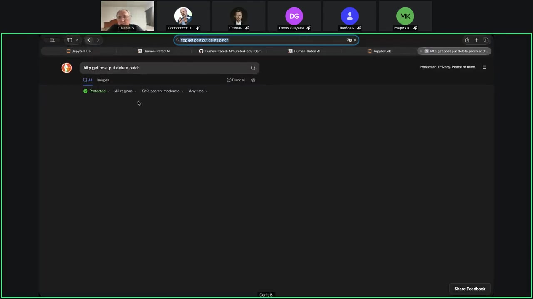Viewport: 533px width, 299px height.
Task: Switch to the JupyterLab tab
Action: pyautogui.click(x=379, y=51)
